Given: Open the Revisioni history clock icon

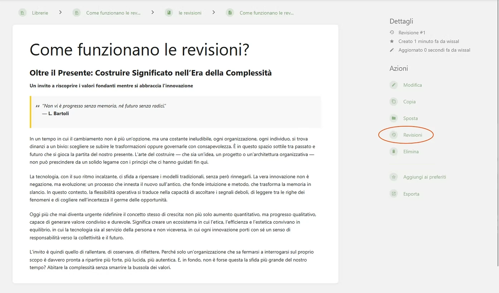Looking at the screenshot, I should point(393,135).
